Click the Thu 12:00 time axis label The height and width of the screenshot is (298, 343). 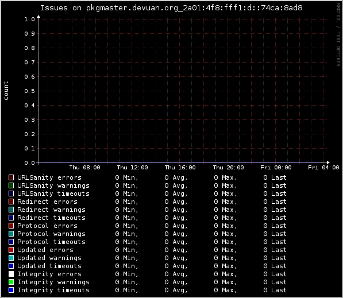[x=132, y=168]
